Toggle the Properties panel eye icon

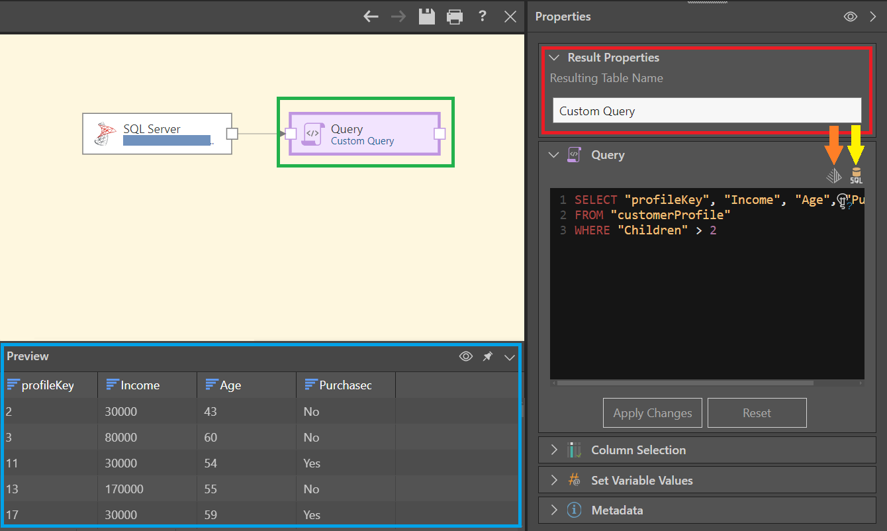point(851,17)
